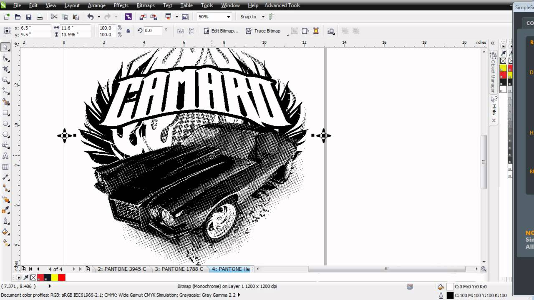
Task: Open the zoom level dropdown showing 50%
Action: 229,17
